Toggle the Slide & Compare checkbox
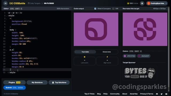 [95, 9]
